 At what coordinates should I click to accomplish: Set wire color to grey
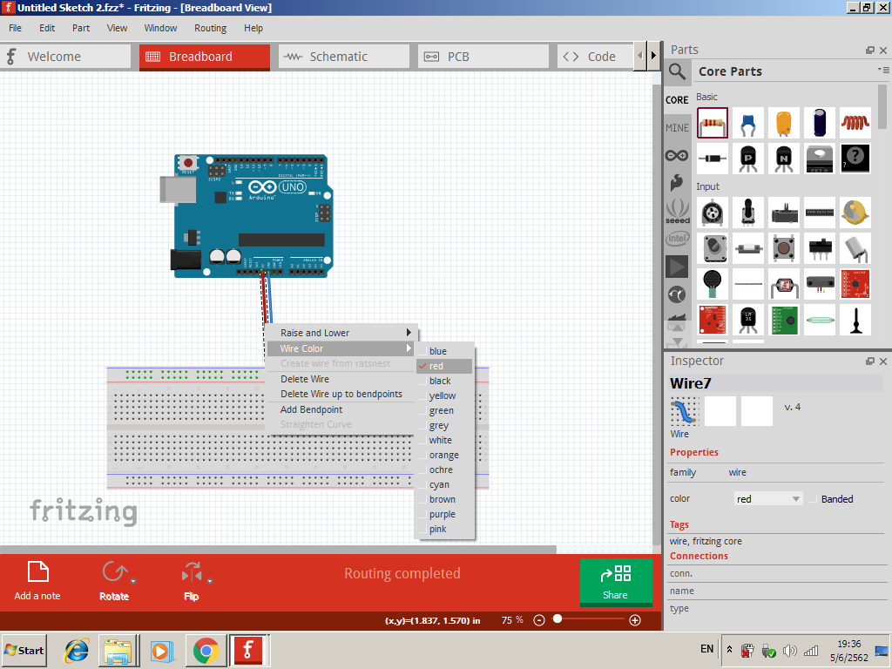[x=444, y=425]
